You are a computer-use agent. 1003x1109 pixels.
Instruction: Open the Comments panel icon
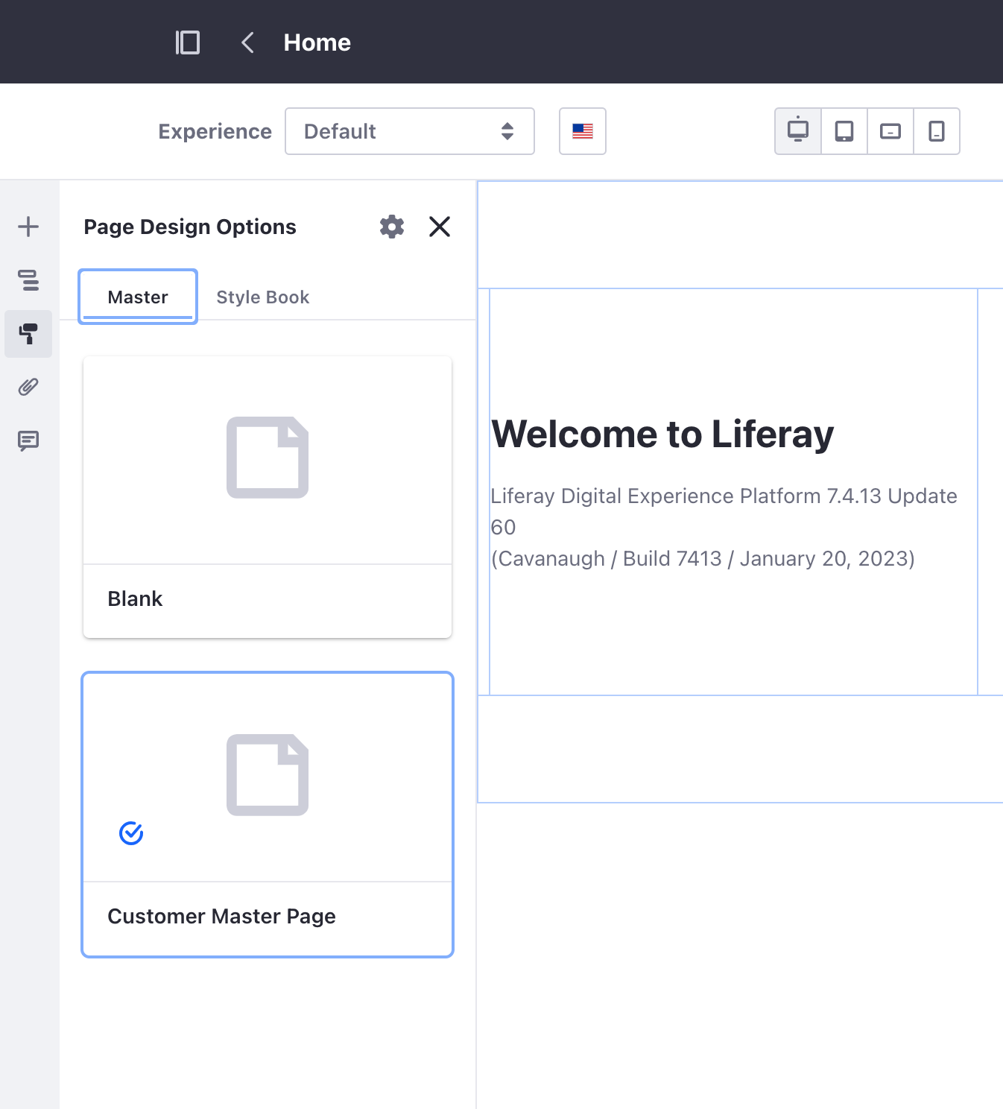pos(28,441)
